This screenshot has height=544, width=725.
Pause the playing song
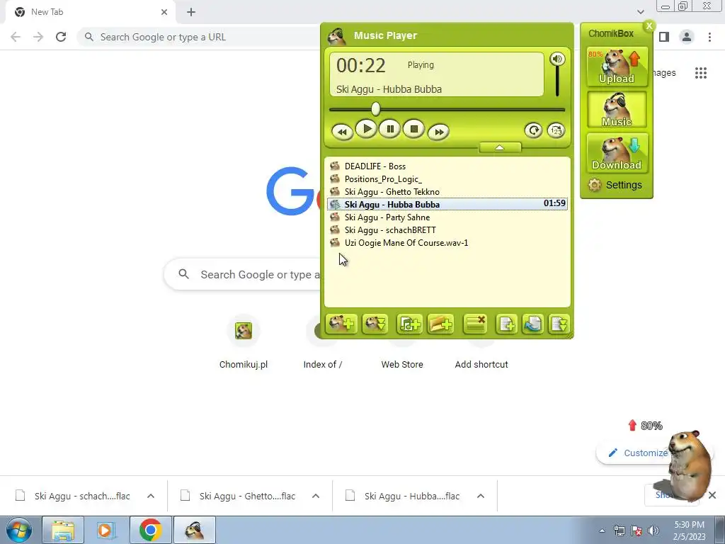[x=390, y=129]
